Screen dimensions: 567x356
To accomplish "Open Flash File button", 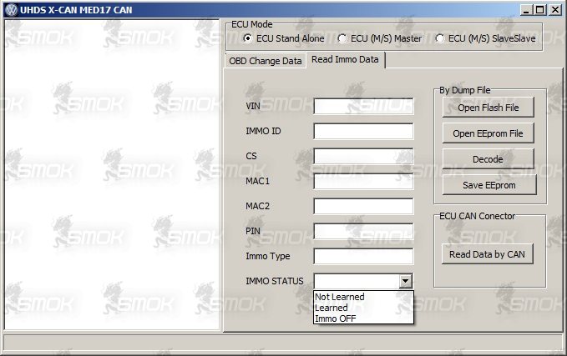I will (x=489, y=108).
